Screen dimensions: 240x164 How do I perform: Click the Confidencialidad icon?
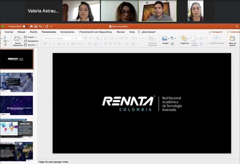pos(216,38)
